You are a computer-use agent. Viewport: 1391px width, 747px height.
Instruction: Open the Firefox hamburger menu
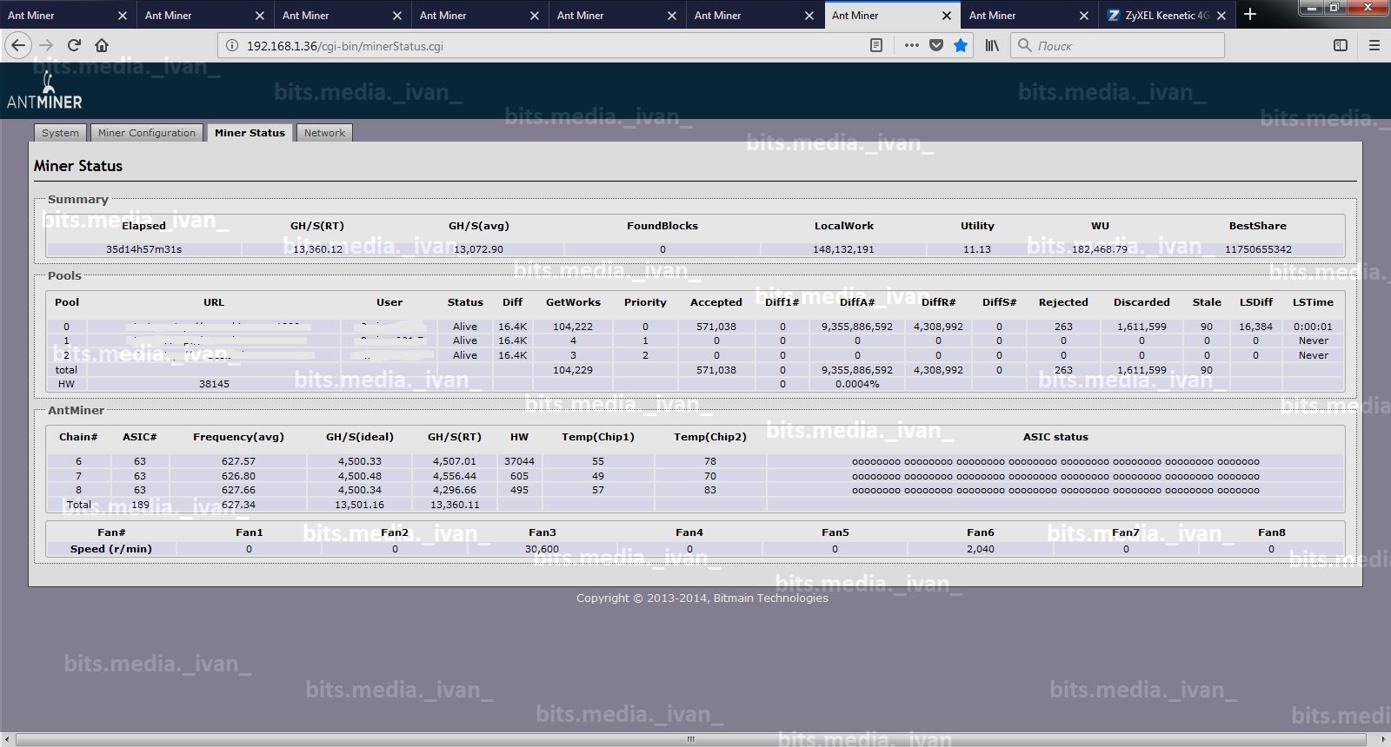[1374, 45]
